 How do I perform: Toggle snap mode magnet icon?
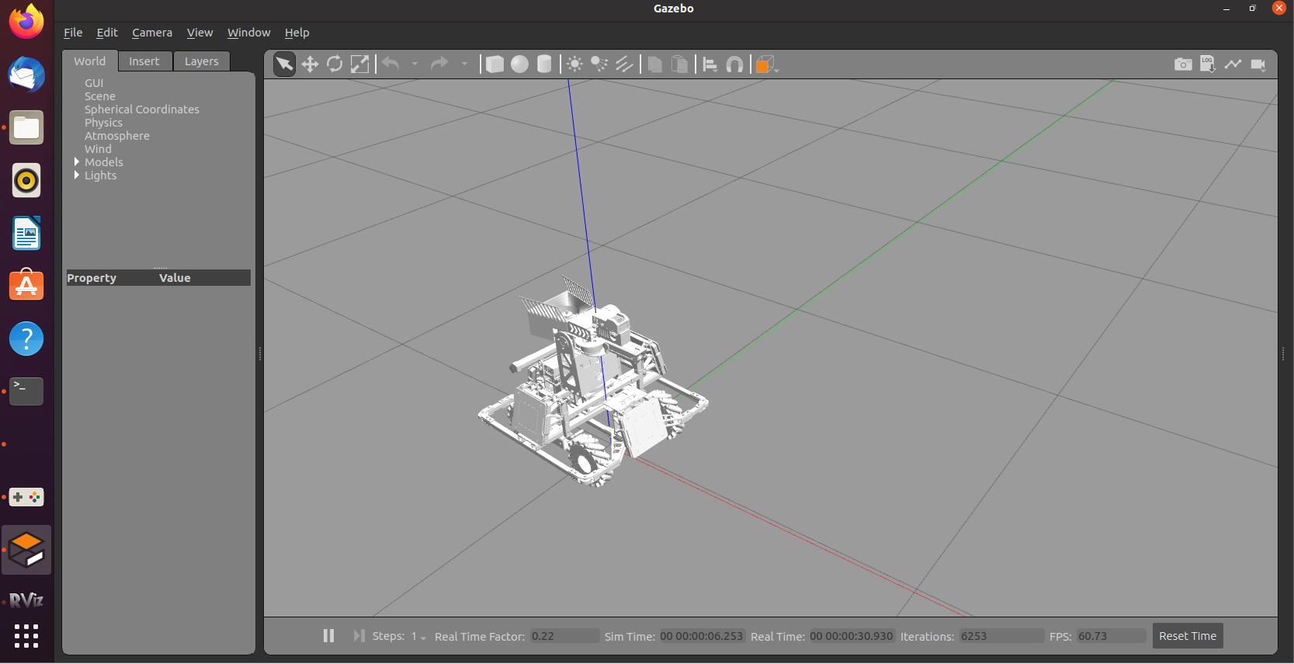click(x=734, y=64)
